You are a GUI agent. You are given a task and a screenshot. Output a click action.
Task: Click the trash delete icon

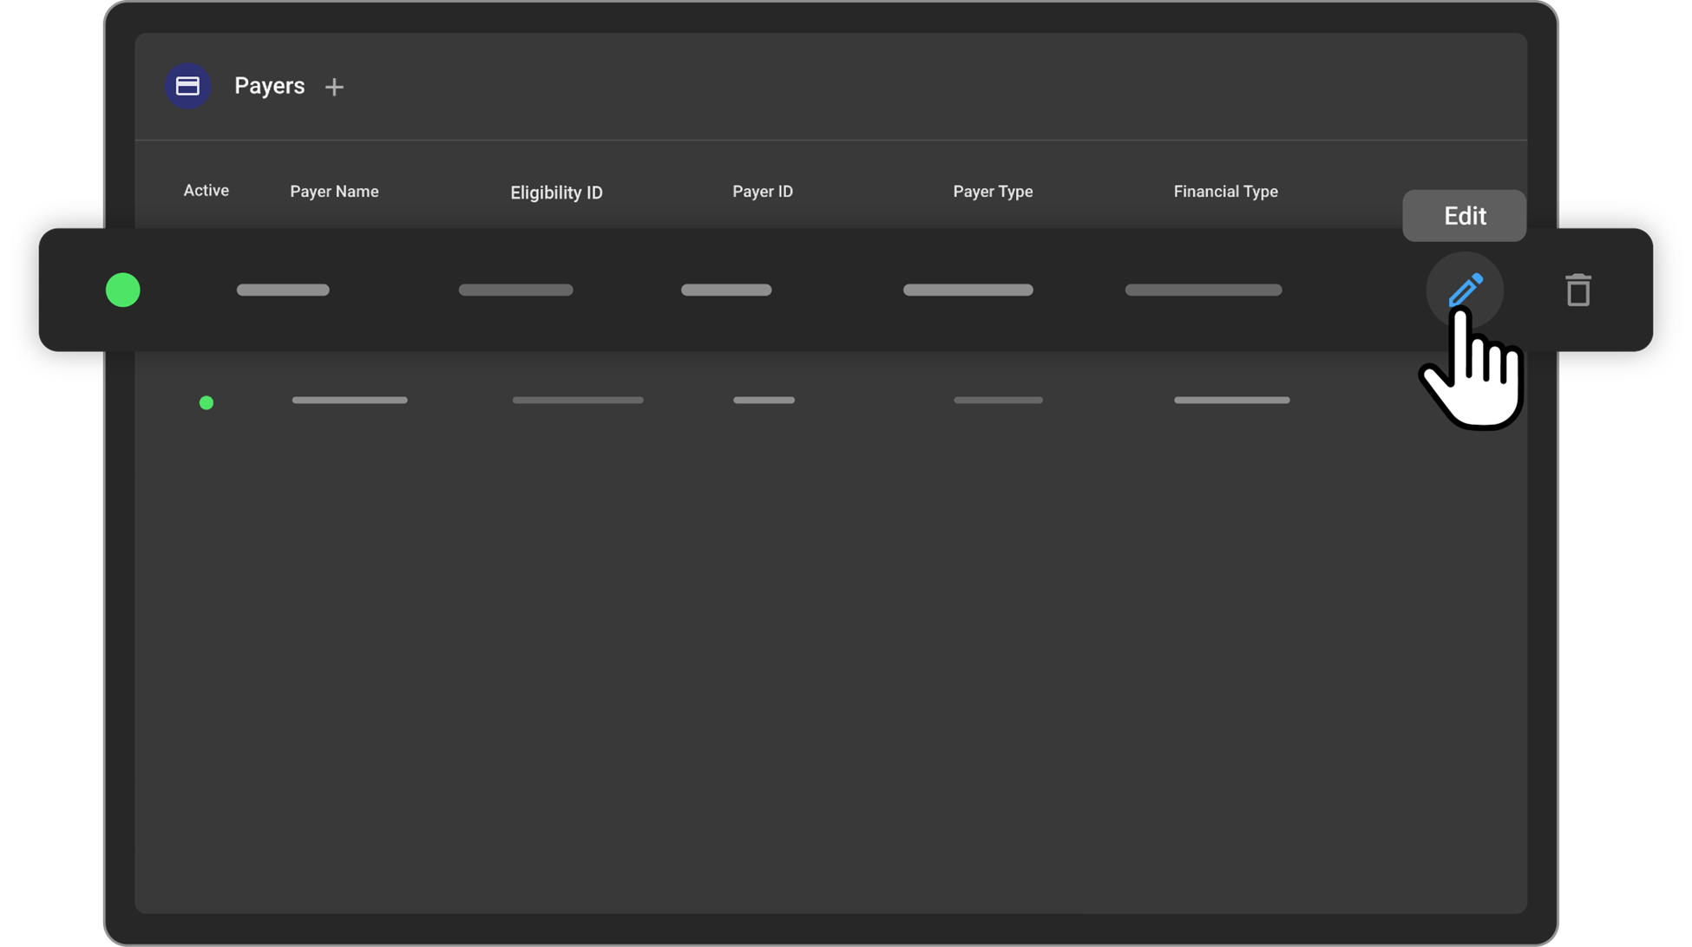tap(1577, 290)
